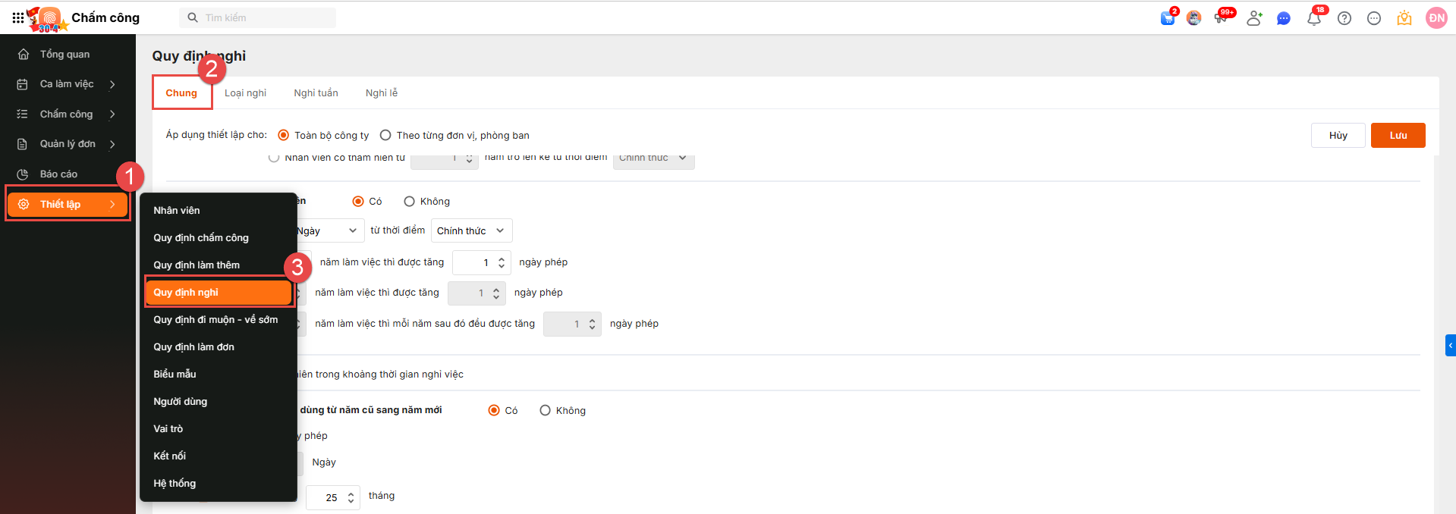The height and width of the screenshot is (514, 1456).
Task: Select "Quy định đi muộn - về sớm" menu item
Action: [x=215, y=320]
